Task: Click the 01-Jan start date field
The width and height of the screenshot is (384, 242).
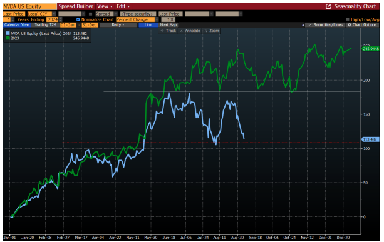Action: 68,24
